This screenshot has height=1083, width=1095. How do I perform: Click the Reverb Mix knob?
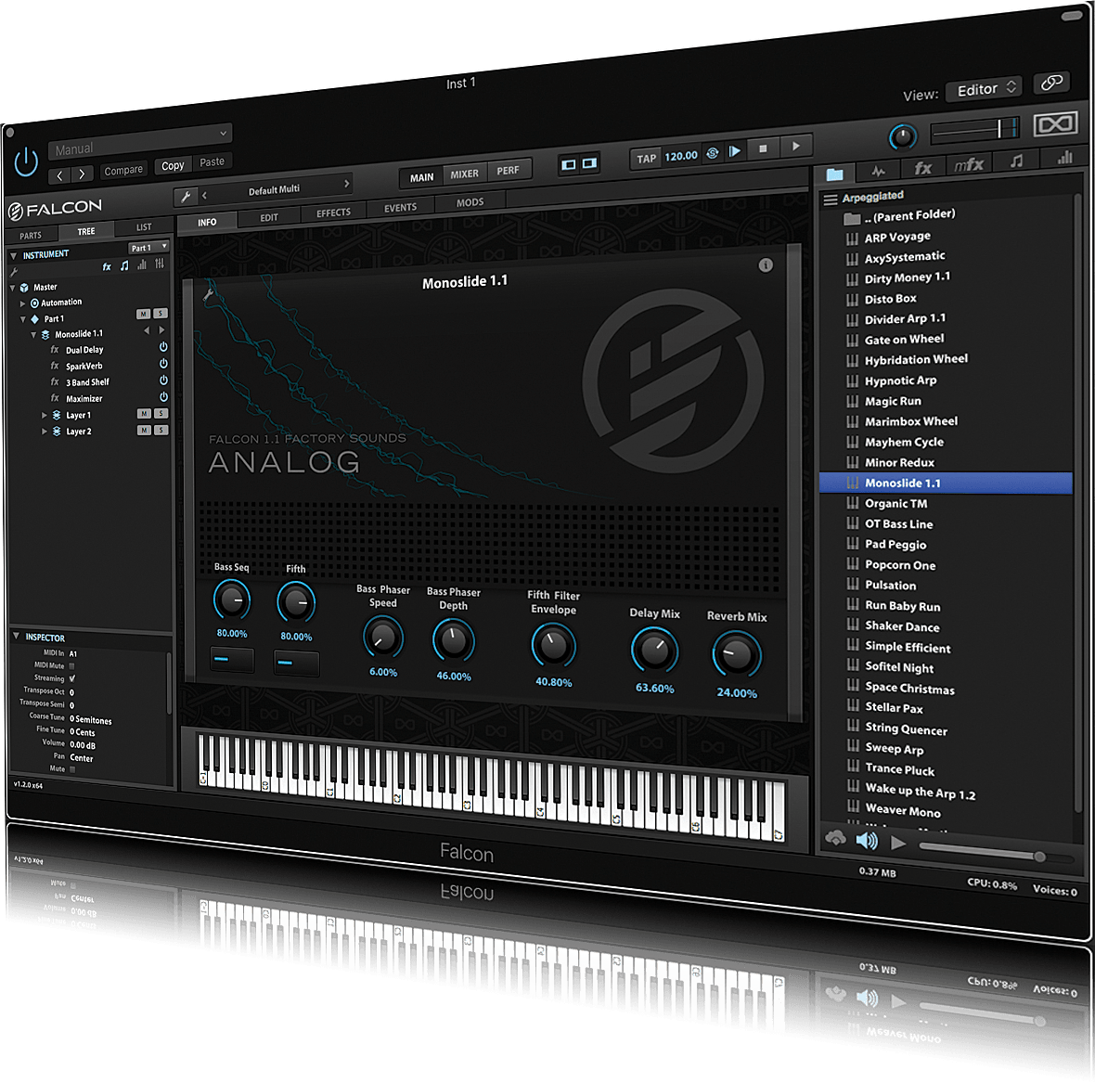(736, 654)
